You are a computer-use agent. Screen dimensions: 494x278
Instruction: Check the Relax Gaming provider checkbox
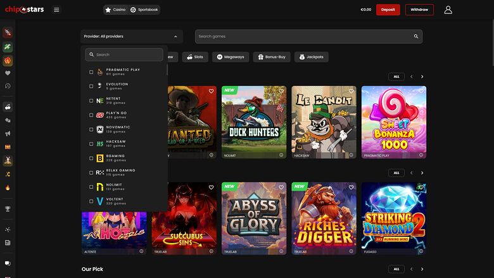tap(91, 172)
